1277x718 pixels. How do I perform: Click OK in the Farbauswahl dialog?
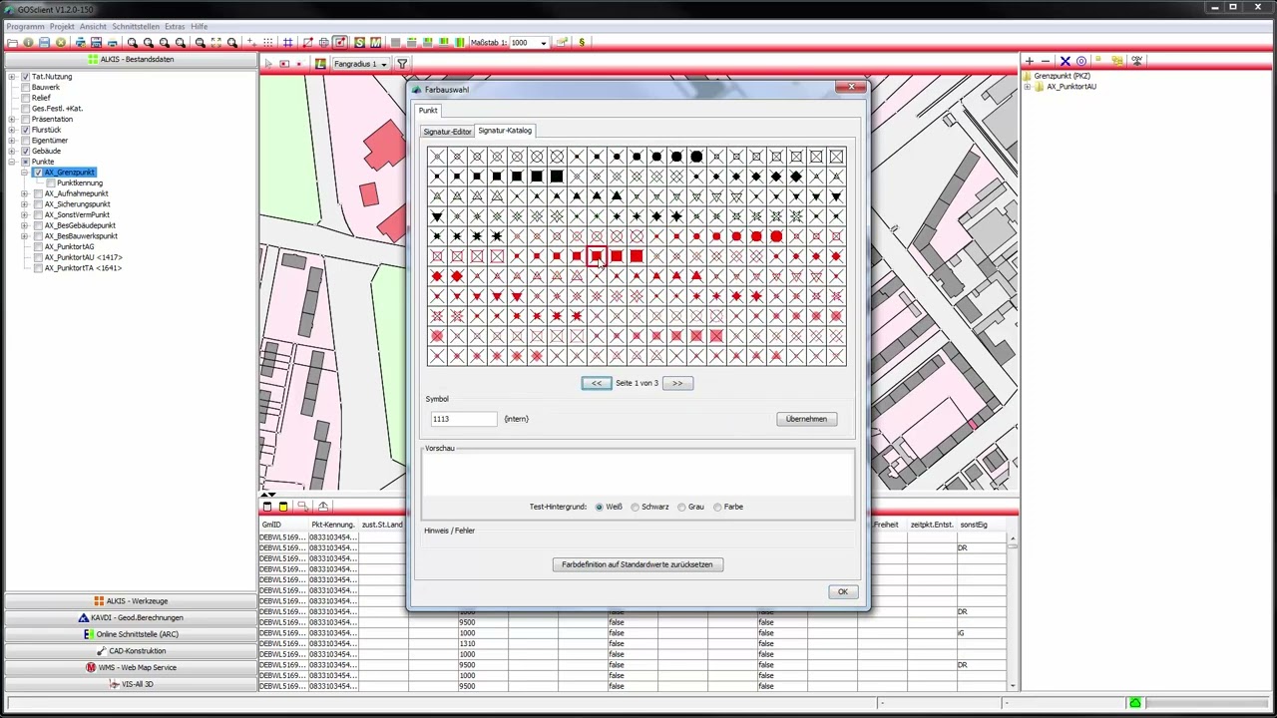click(x=842, y=592)
